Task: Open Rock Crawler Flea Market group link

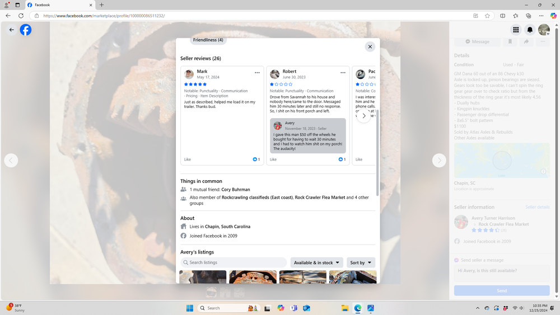Action: click(320, 198)
